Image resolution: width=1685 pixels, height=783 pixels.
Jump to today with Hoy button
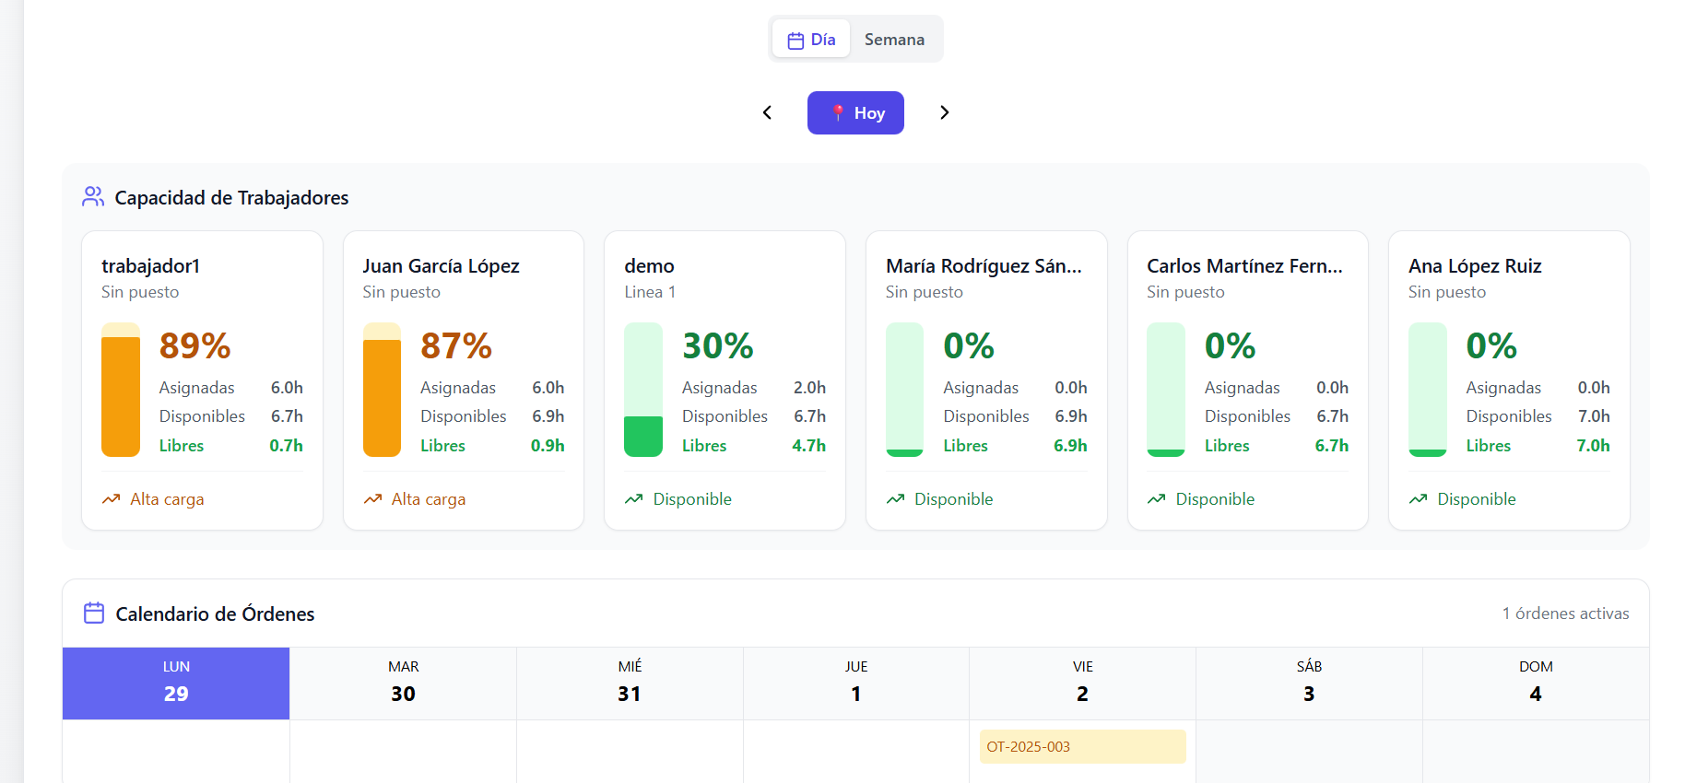click(855, 113)
